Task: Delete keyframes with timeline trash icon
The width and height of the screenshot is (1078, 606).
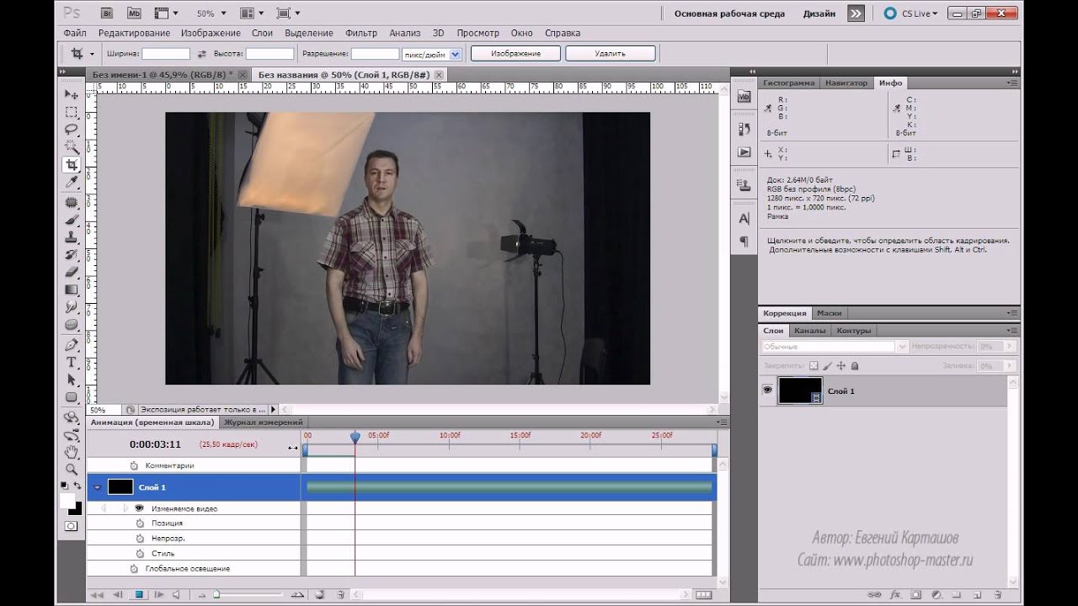Action: 340,594
